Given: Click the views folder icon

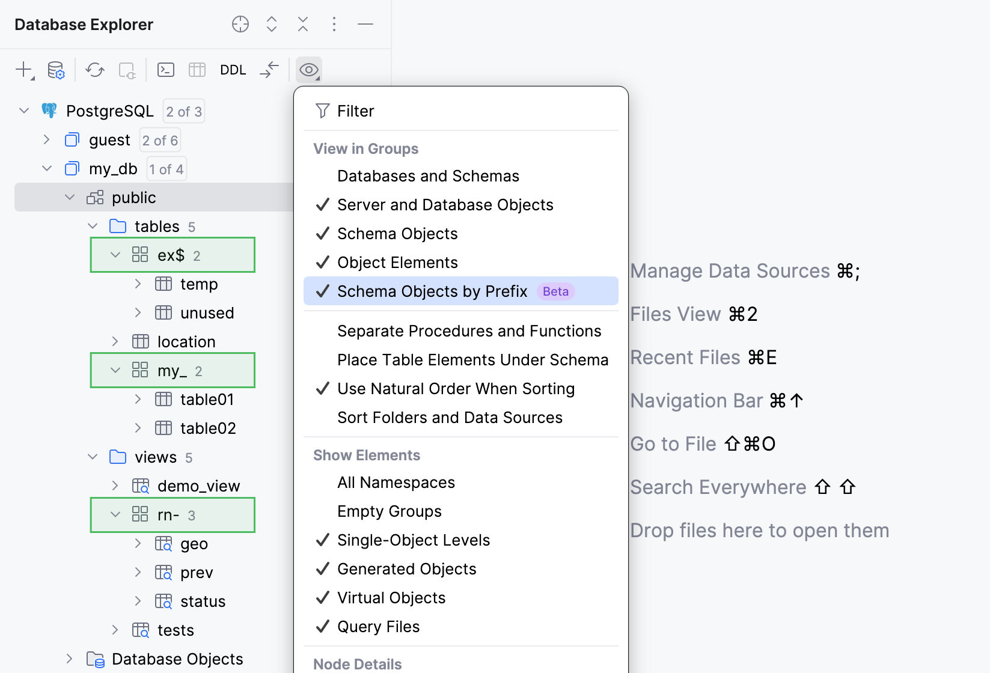Looking at the screenshot, I should point(118,457).
